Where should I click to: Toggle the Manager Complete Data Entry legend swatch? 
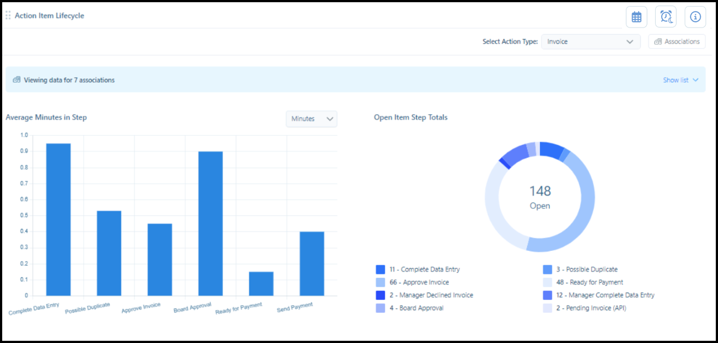pyautogui.click(x=548, y=295)
